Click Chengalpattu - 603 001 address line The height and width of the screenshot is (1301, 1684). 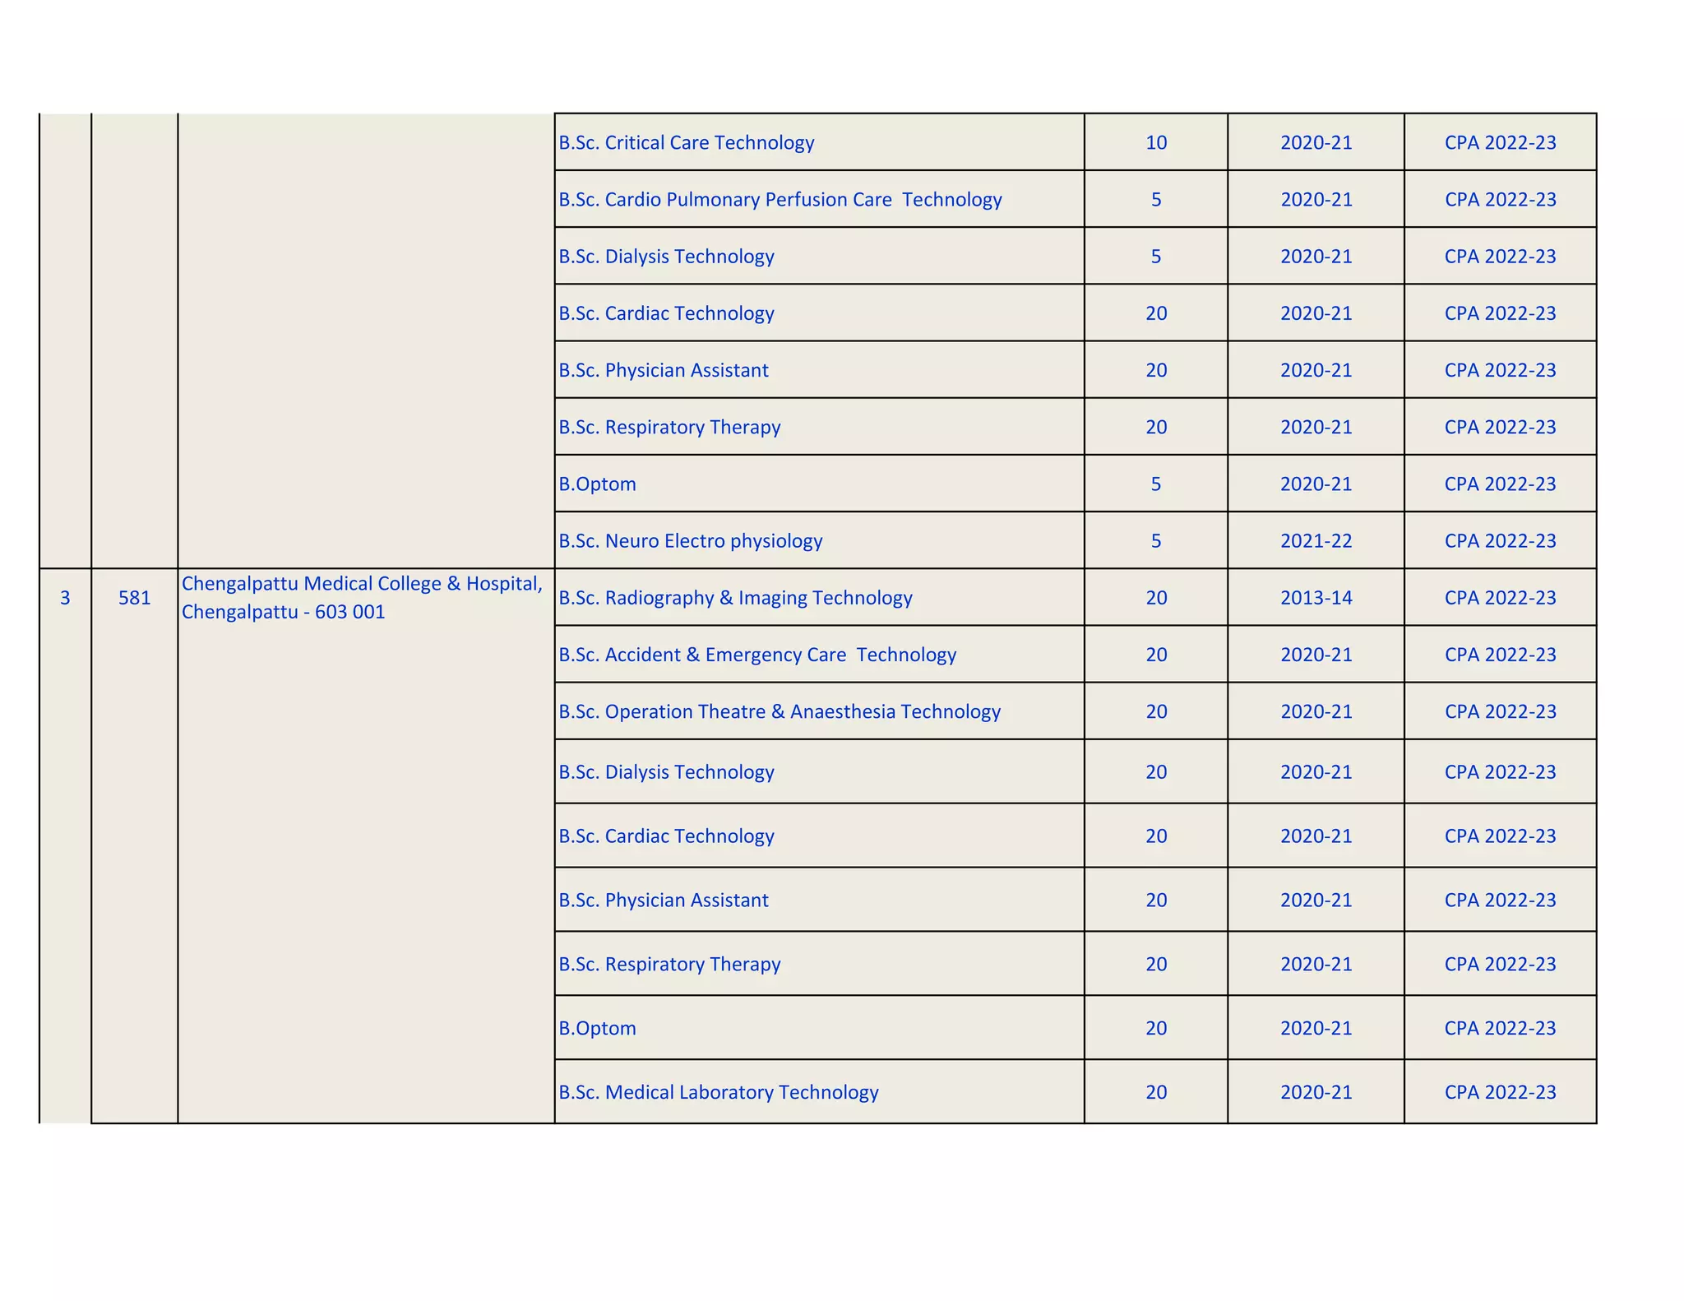[283, 613]
